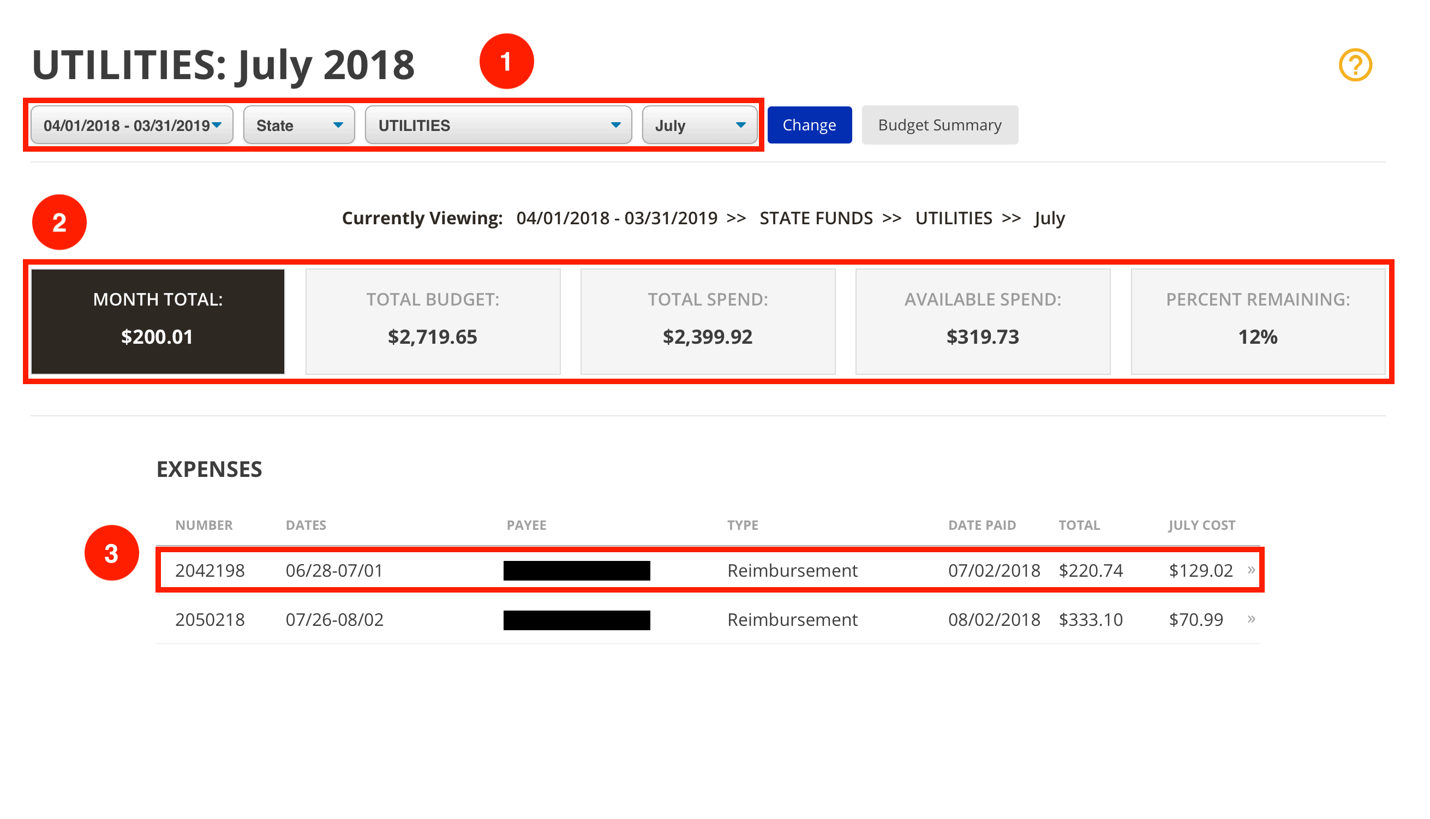Click the Number column header

[x=204, y=525]
